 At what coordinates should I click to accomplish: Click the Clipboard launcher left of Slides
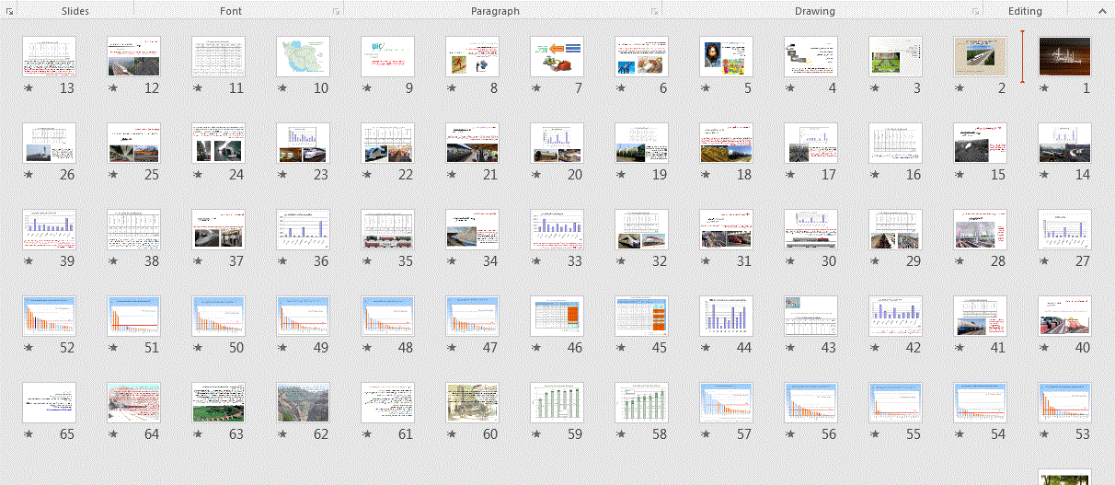click(10, 12)
